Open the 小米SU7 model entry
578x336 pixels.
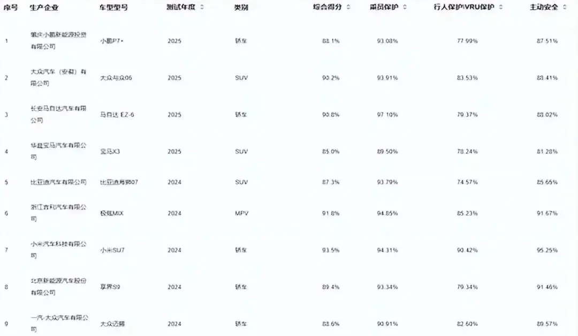pyautogui.click(x=112, y=250)
